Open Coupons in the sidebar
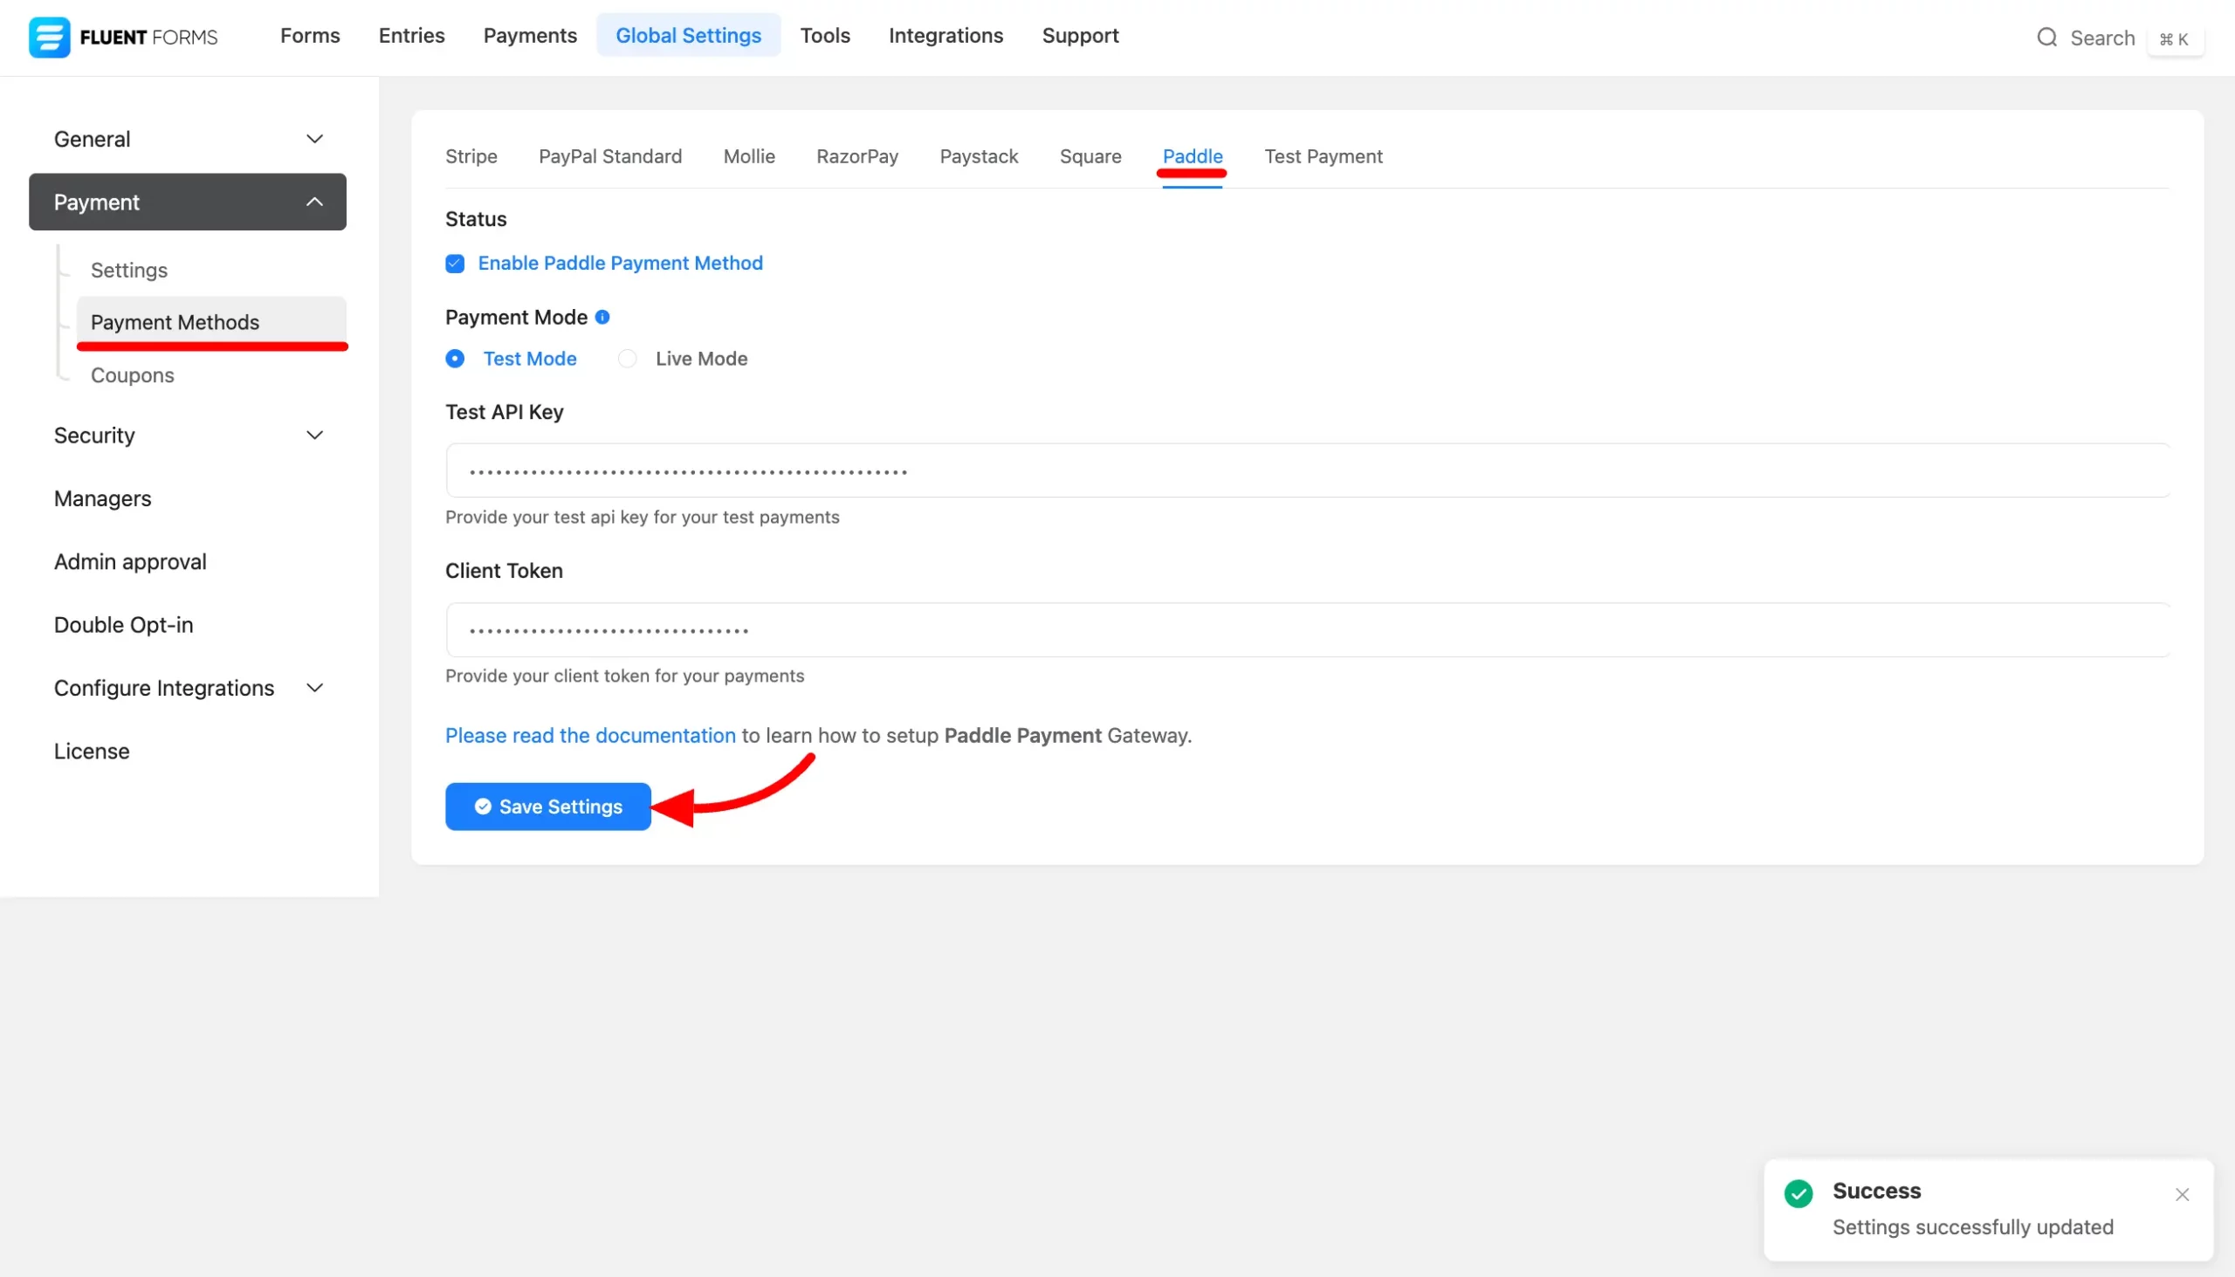This screenshot has width=2235, height=1277. tap(133, 375)
